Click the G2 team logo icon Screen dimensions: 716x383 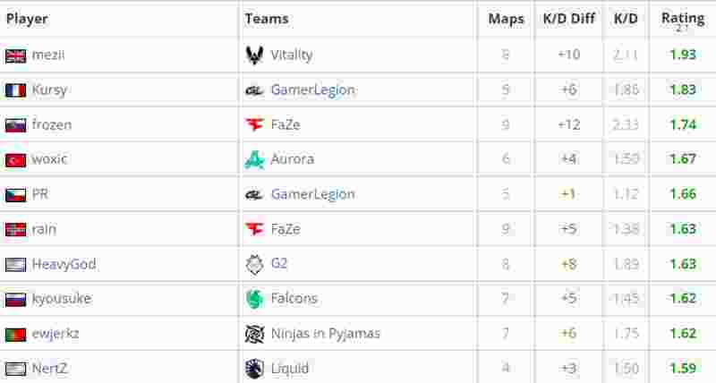pyautogui.click(x=254, y=264)
